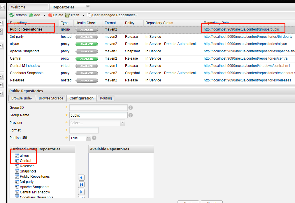Click help icon next to Group Name

(x=131, y=115)
